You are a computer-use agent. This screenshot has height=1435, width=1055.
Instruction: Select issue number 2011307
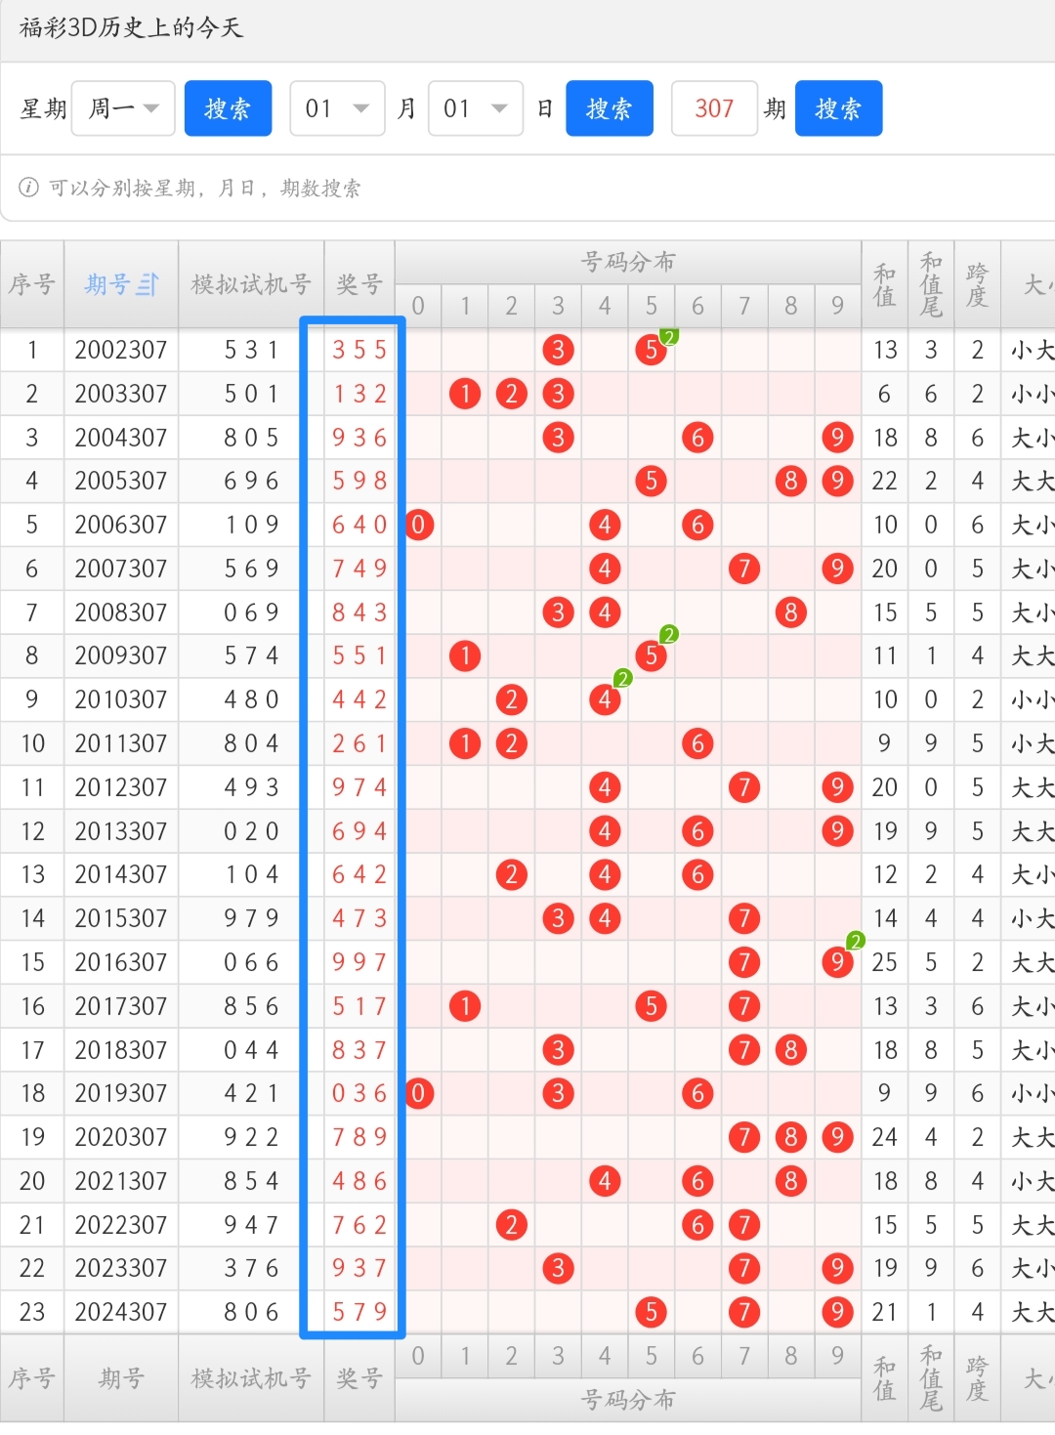(121, 743)
